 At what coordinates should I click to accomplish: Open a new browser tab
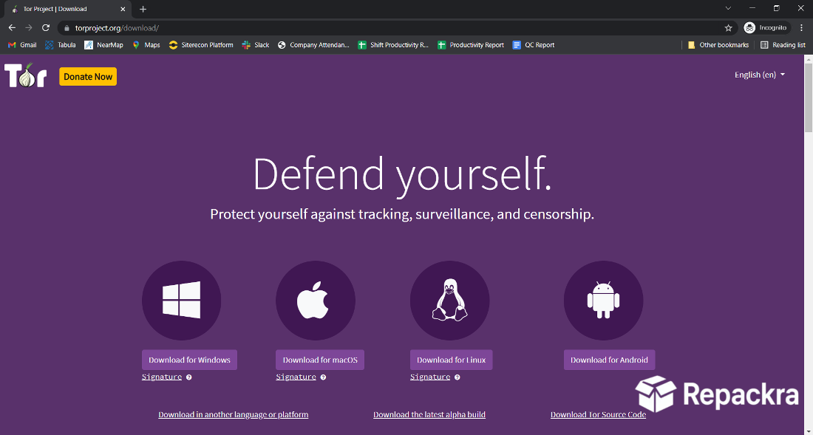point(143,9)
